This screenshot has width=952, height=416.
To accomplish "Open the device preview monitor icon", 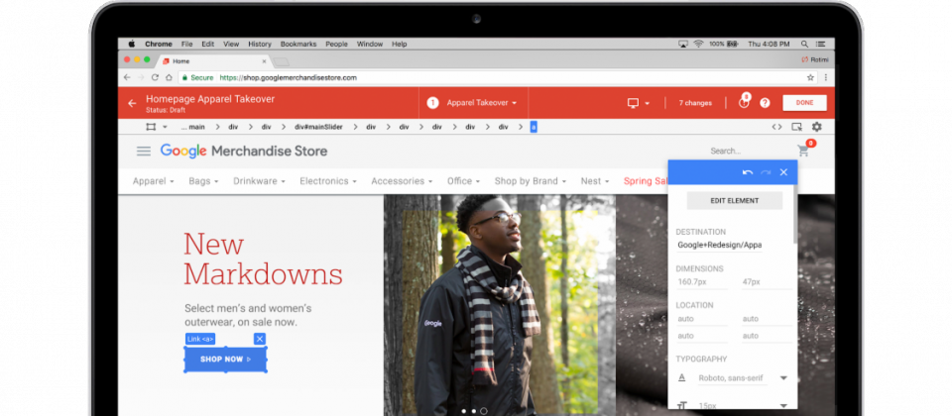I will coord(634,103).
